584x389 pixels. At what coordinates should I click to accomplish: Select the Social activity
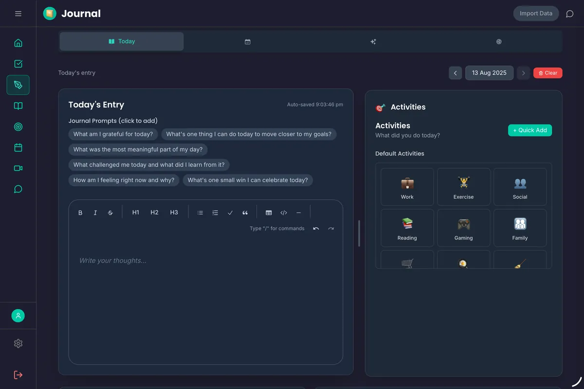(520, 187)
